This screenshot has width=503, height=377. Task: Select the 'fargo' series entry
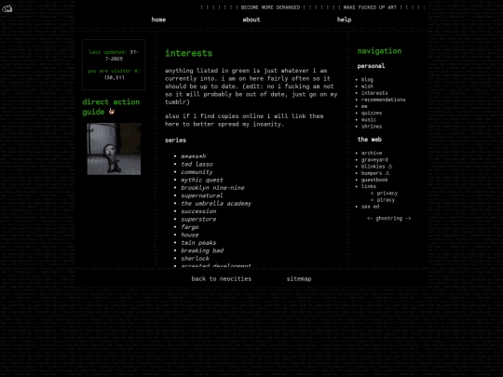tap(190, 227)
